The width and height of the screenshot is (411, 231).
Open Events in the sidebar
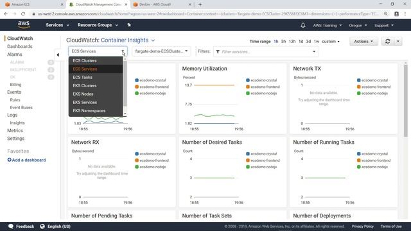[14, 92]
